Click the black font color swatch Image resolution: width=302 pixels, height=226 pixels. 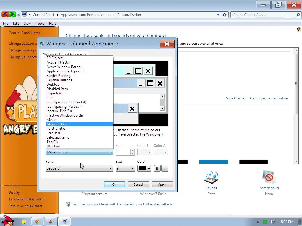pyautogui.click(x=142, y=168)
